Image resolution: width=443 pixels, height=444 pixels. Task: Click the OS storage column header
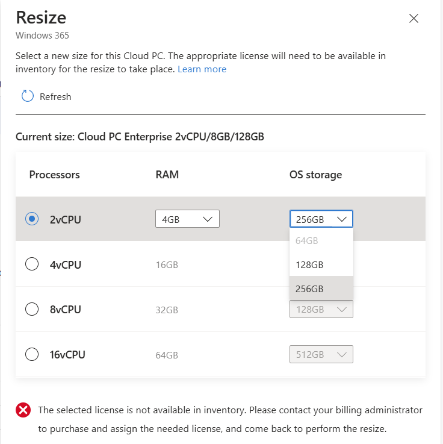tap(315, 175)
